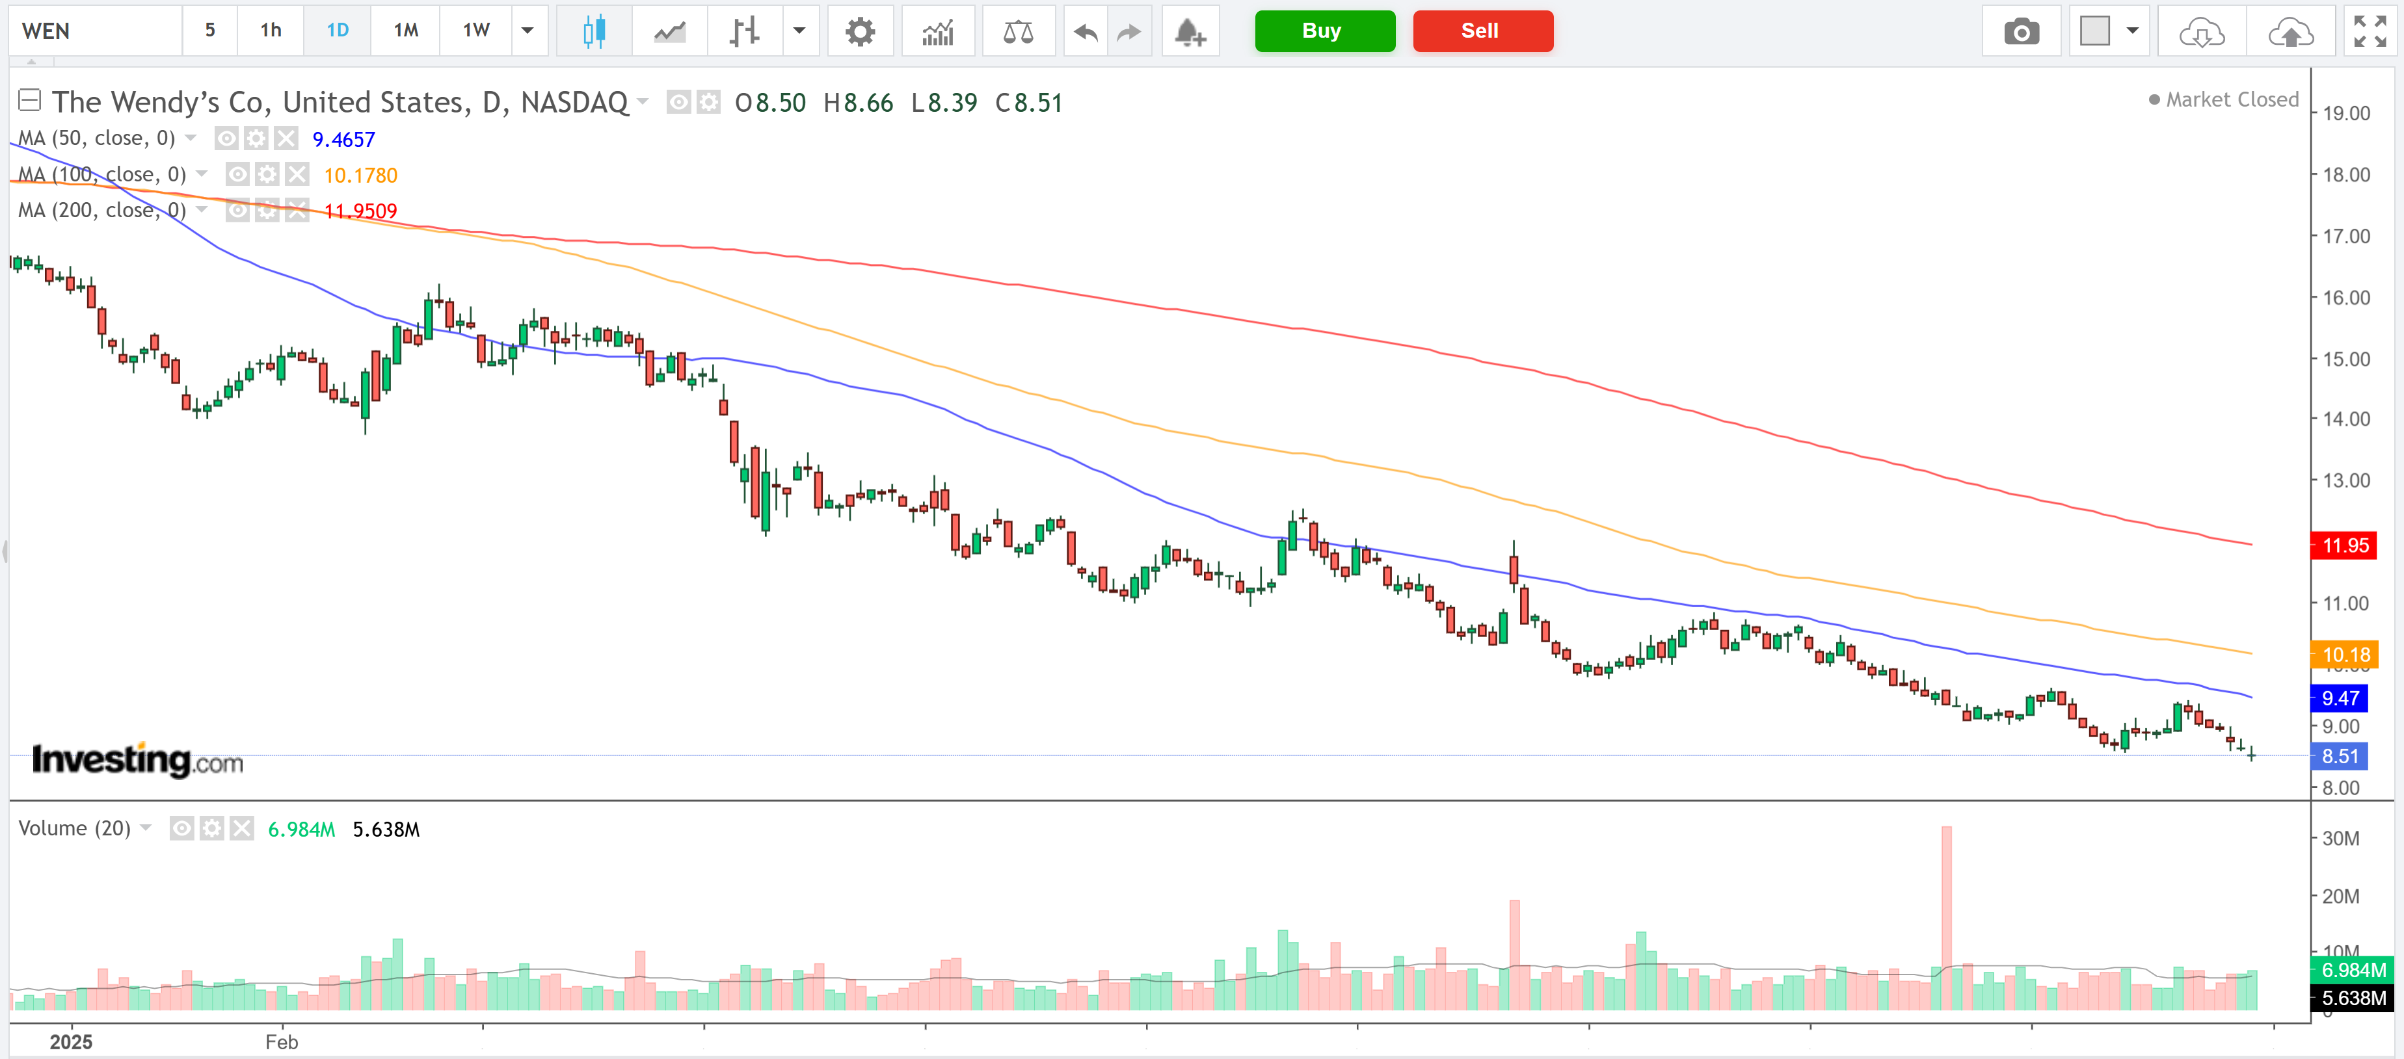Remove MA 100 with its delete X
The image size is (2404, 1059).
click(x=297, y=174)
